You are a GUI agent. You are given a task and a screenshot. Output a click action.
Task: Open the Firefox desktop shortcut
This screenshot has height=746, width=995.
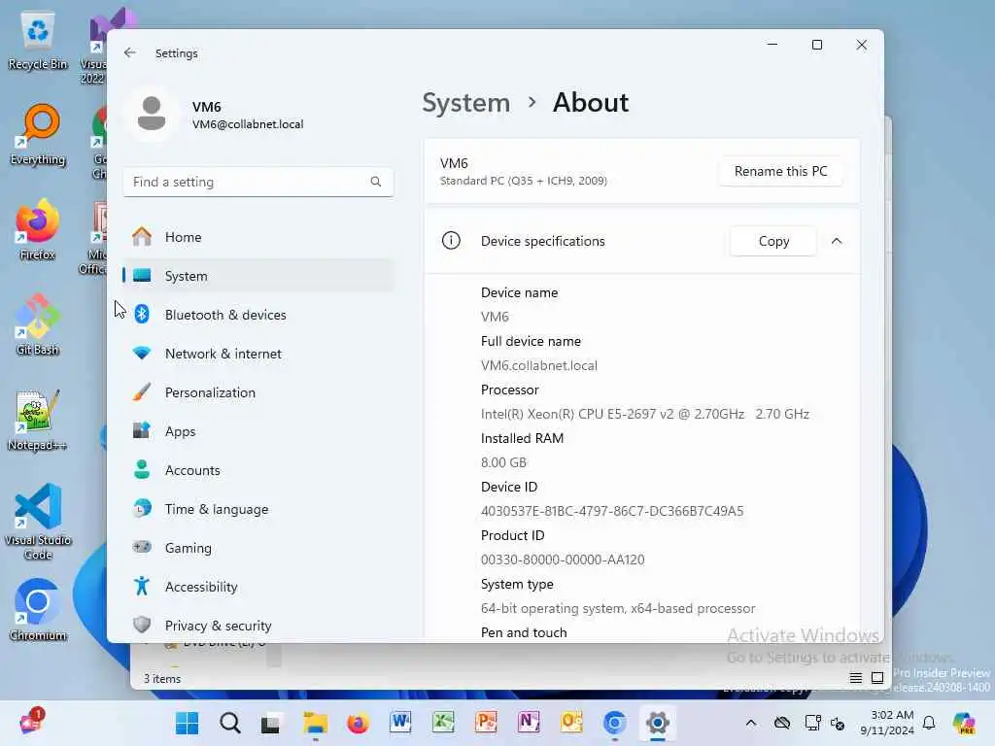click(38, 231)
